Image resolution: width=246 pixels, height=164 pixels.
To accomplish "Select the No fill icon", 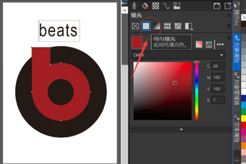I will pyautogui.click(x=135, y=26).
